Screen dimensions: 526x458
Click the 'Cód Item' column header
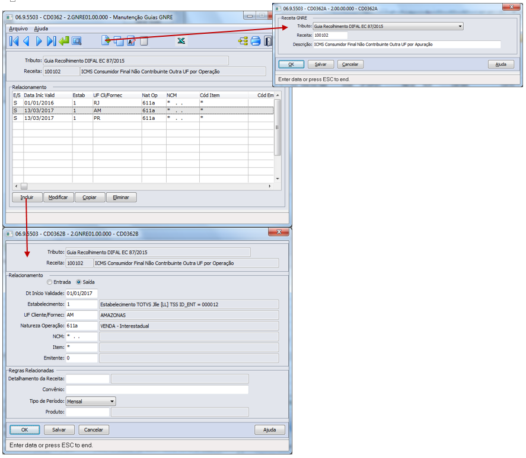224,96
